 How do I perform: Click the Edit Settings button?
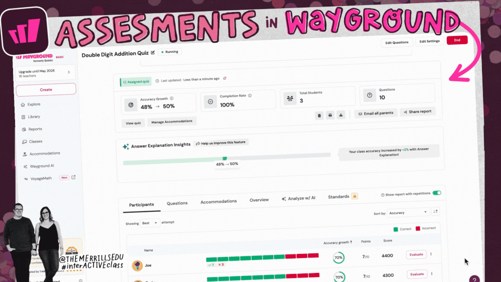[x=429, y=41]
